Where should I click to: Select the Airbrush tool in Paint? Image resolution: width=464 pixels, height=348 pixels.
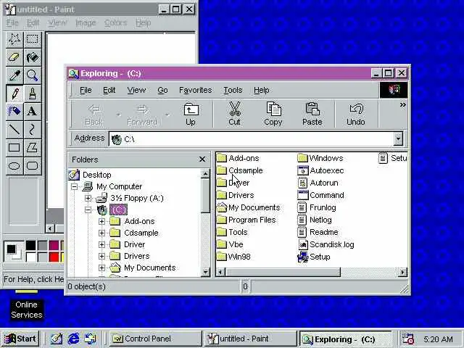click(x=14, y=112)
